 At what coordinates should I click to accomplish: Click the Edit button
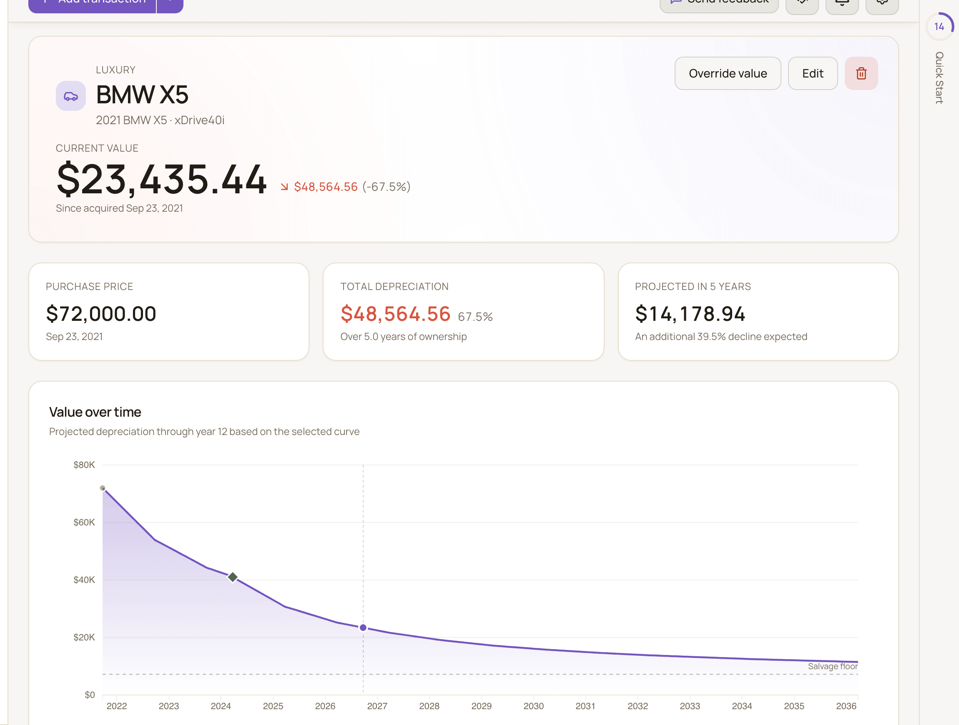point(813,73)
